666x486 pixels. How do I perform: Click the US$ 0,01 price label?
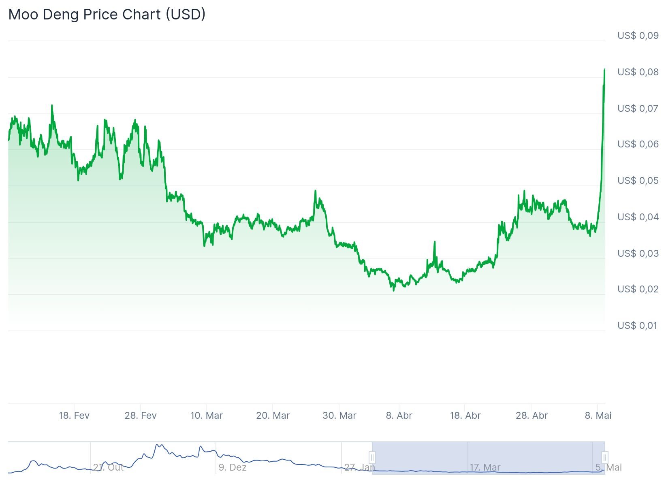click(638, 326)
